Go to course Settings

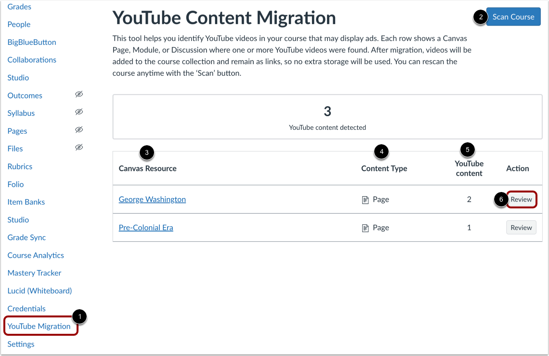click(21, 344)
